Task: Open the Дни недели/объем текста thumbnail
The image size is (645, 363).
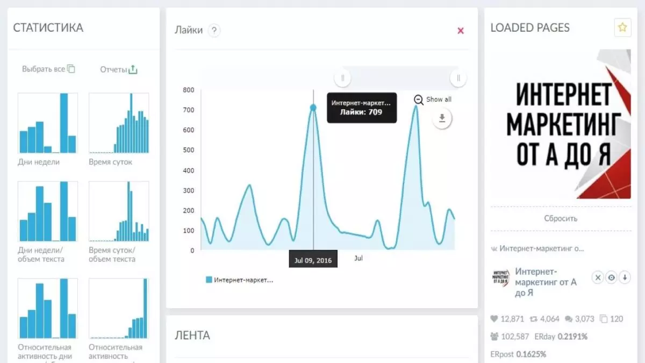Action: click(x=48, y=211)
